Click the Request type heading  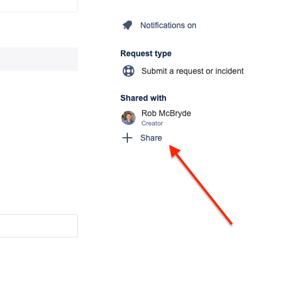point(146,53)
